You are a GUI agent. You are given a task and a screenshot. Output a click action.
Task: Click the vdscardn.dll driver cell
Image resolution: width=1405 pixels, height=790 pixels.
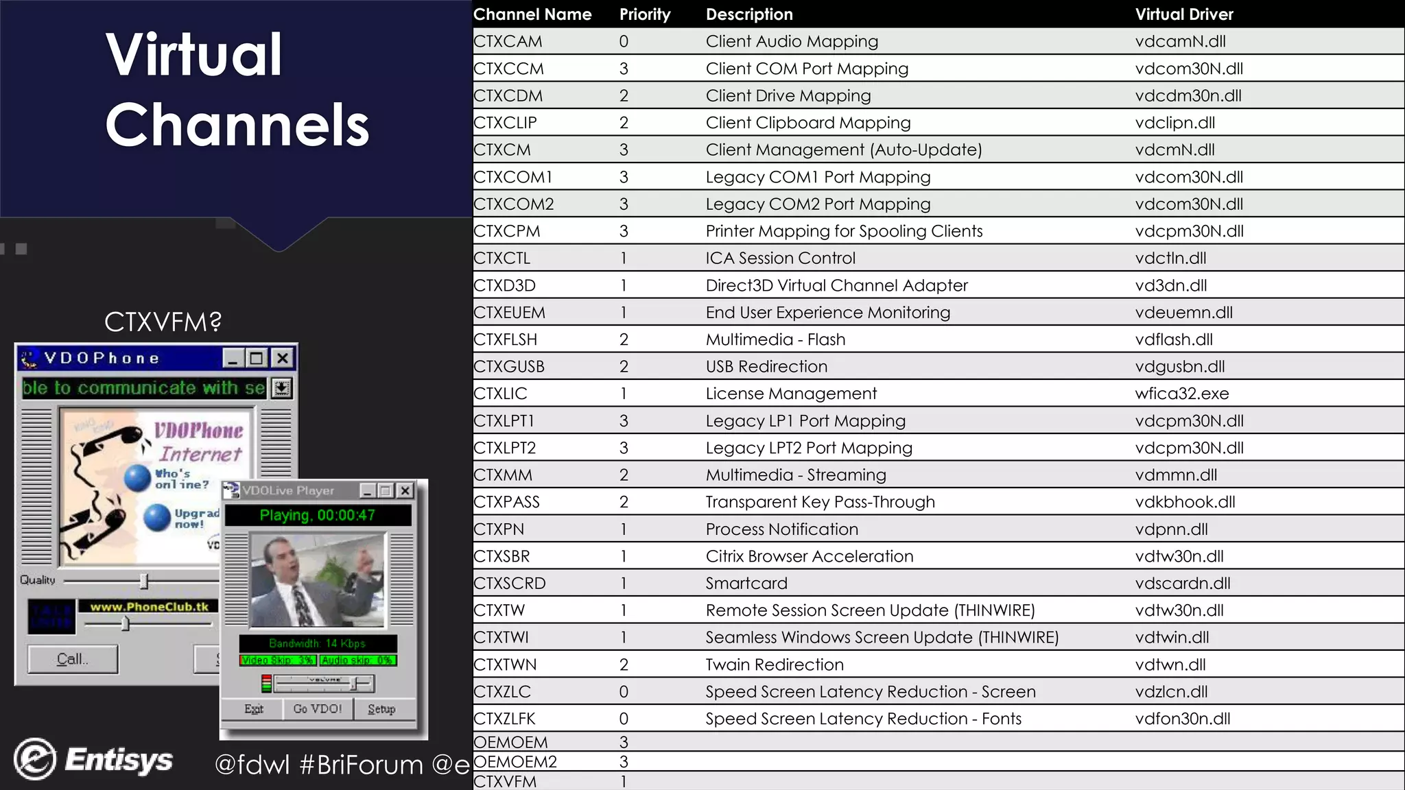[x=1183, y=584]
